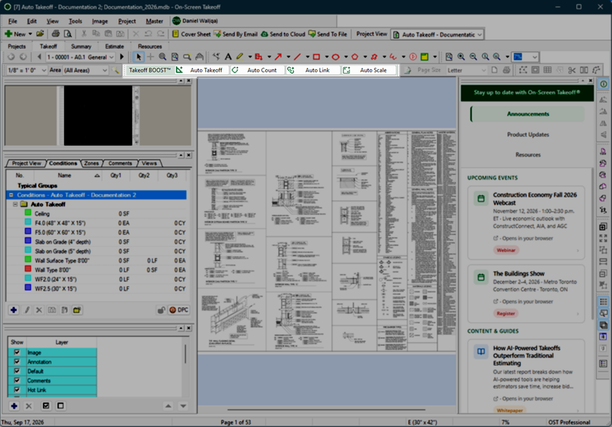
Task: Click Send To File toolbar icon
Action: tap(312, 34)
